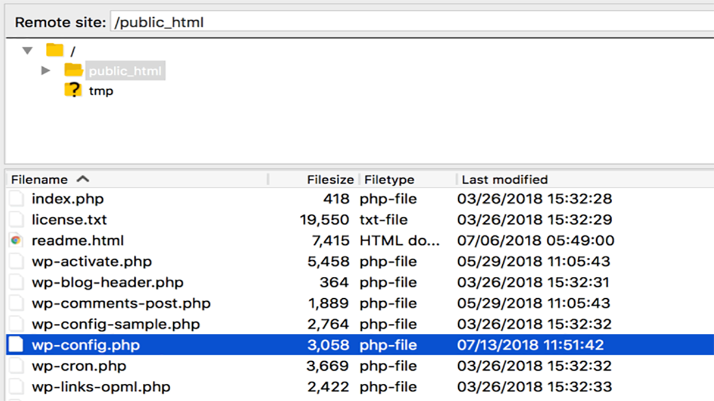Toggle Filename column sort arrow
This screenshot has width=714, height=401.
83,179
